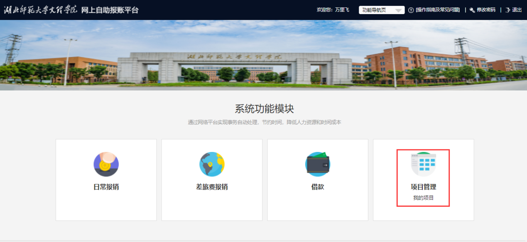527x242 pixels.
Task: Select the 借款 module label
Action: coord(318,187)
